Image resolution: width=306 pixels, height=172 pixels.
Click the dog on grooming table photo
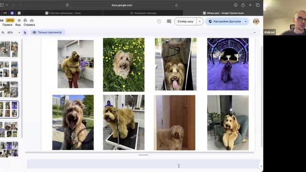124,122
